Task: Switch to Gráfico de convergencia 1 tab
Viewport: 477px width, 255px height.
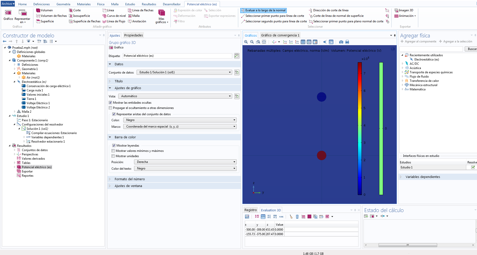Action: tap(280, 35)
